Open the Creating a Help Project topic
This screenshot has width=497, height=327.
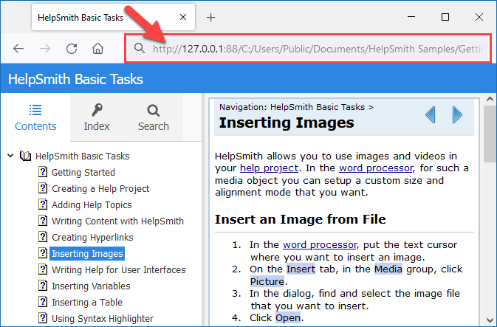click(100, 188)
